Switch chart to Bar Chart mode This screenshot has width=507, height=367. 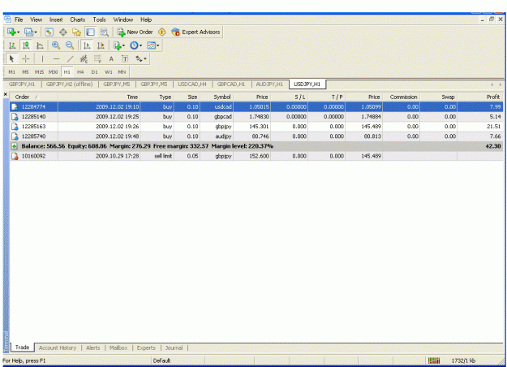coord(12,45)
